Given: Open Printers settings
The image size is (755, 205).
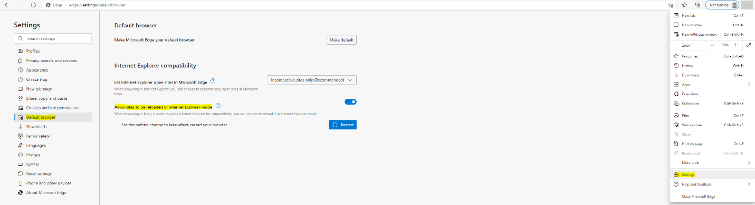Looking at the screenshot, I should click(x=53, y=155).
